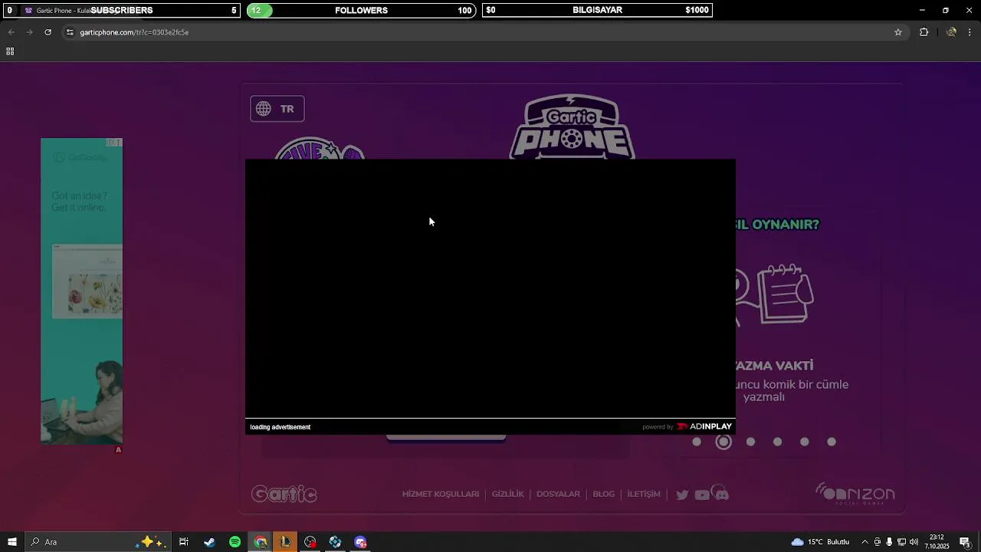Click the BILGISAYAR donation goal bar
981x552 pixels.
tap(597, 10)
